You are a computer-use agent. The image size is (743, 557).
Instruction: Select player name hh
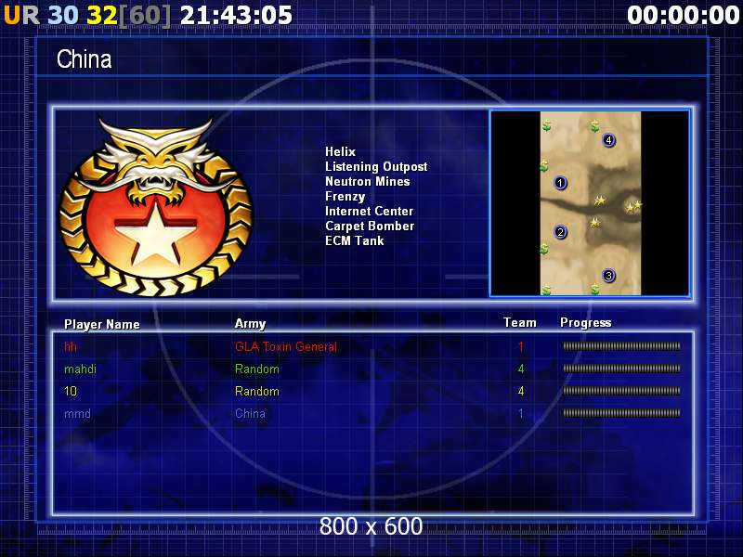click(x=71, y=346)
